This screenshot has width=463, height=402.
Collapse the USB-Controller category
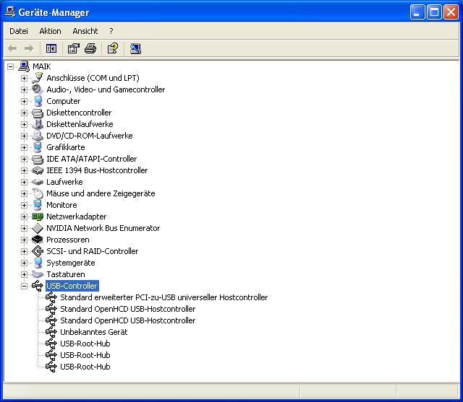pos(24,286)
